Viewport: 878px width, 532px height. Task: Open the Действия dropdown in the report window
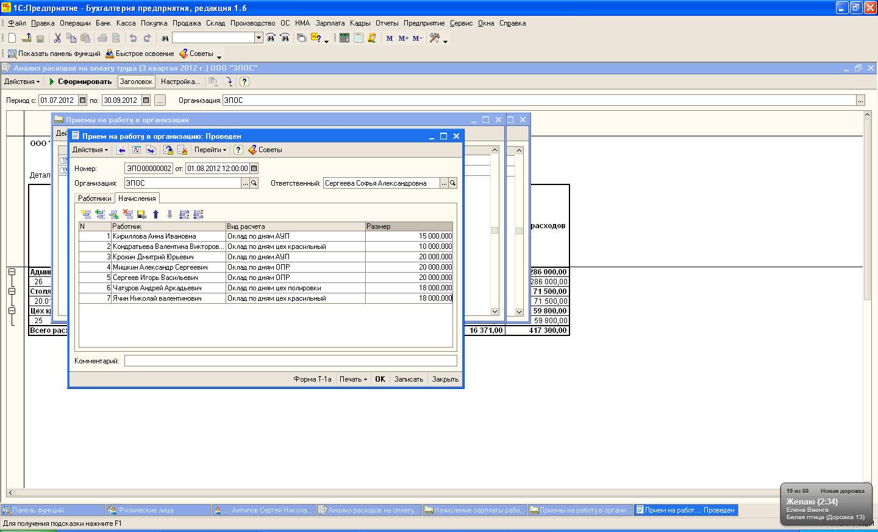22,82
